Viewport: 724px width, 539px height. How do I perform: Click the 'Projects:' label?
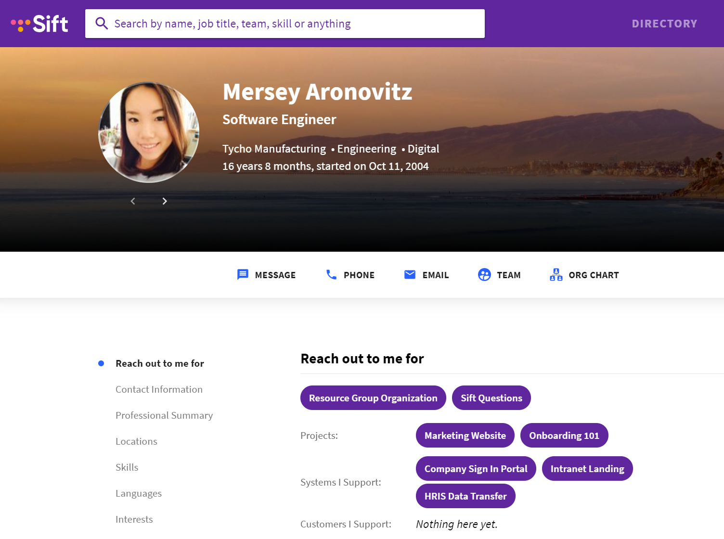point(319,436)
